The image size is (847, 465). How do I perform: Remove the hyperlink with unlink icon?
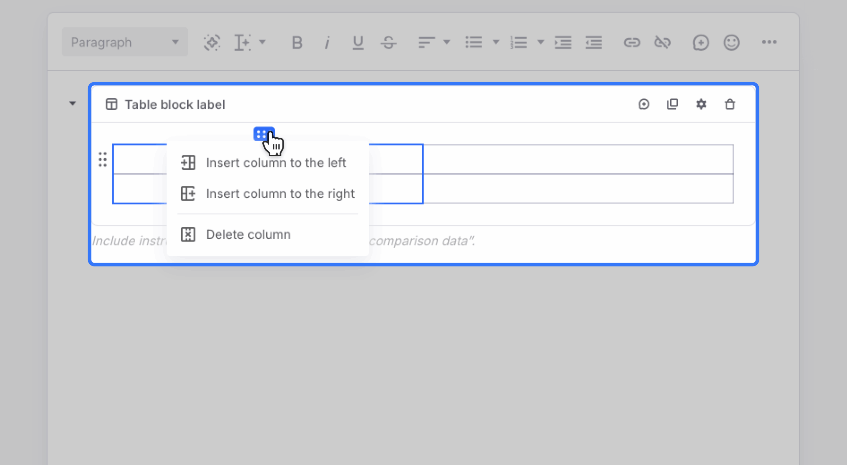click(x=663, y=42)
